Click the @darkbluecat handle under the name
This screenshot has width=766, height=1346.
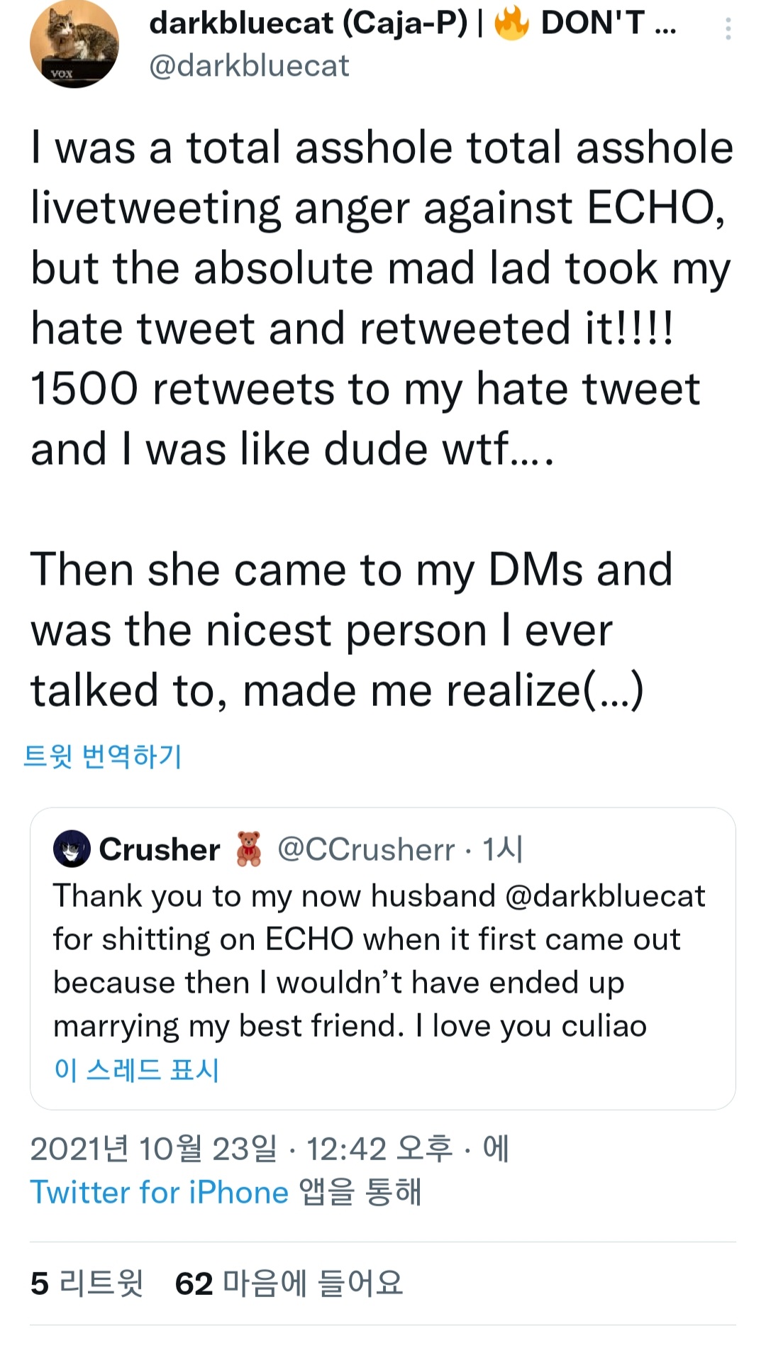(x=249, y=66)
